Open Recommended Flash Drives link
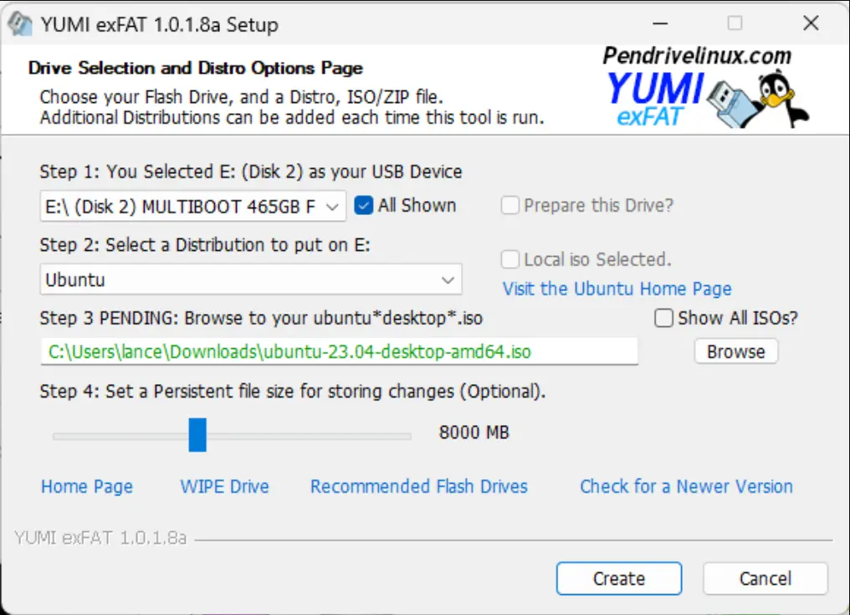 [418, 487]
